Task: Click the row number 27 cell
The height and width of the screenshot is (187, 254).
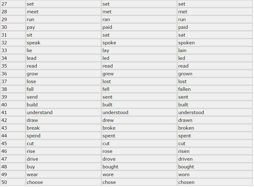Action: coord(13,4)
